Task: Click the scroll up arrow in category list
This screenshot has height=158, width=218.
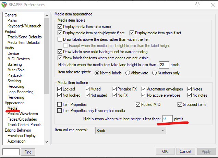Action: click(47, 15)
